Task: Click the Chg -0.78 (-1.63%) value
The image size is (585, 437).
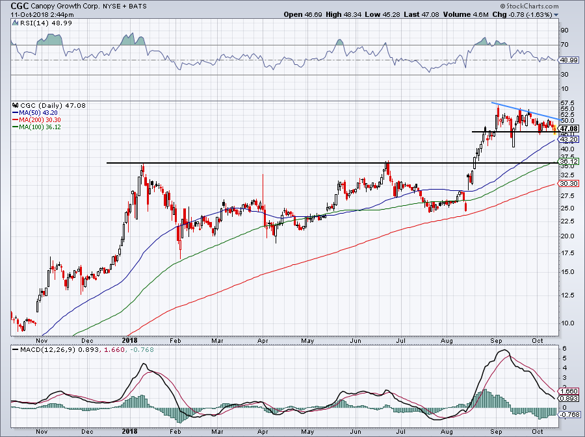Action: coord(523,14)
